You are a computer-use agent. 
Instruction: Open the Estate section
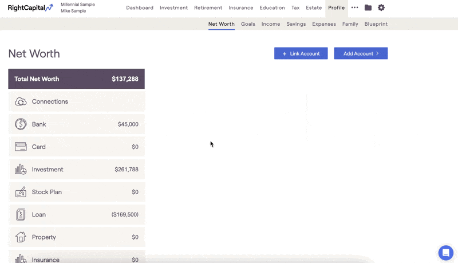[x=314, y=8]
